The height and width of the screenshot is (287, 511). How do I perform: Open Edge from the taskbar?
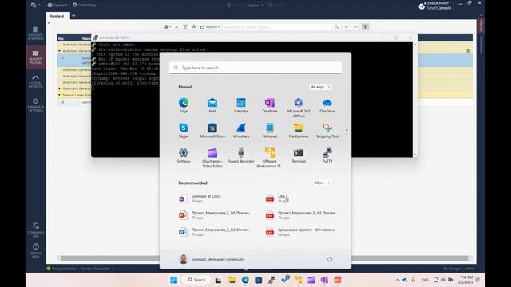point(245,280)
